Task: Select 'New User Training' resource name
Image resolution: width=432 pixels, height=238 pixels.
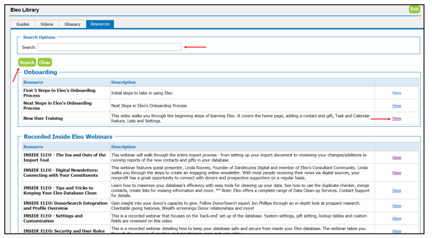Action: [43, 118]
